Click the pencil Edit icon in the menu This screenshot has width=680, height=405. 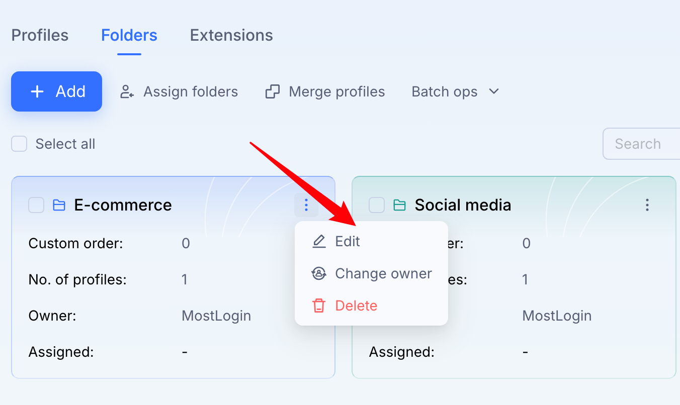(x=319, y=242)
